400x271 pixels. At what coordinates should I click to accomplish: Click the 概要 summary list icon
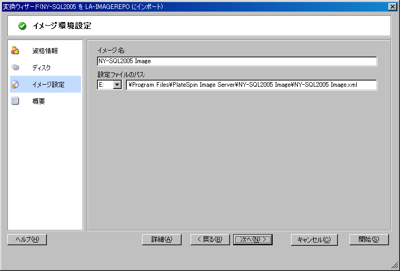point(15,101)
